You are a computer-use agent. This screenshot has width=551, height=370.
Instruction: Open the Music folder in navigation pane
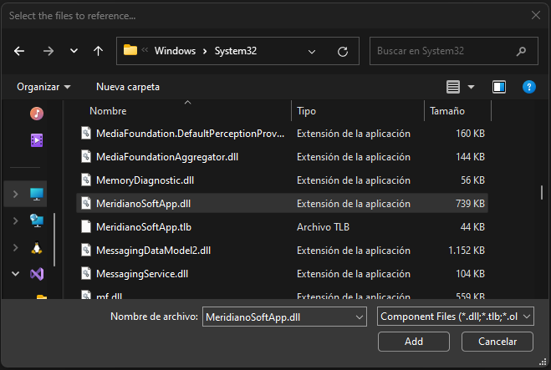click(37, 114)
